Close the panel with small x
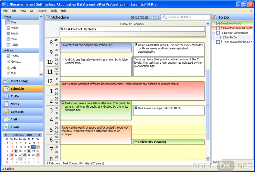The image size is (255, 172). [x=251, y=11]
